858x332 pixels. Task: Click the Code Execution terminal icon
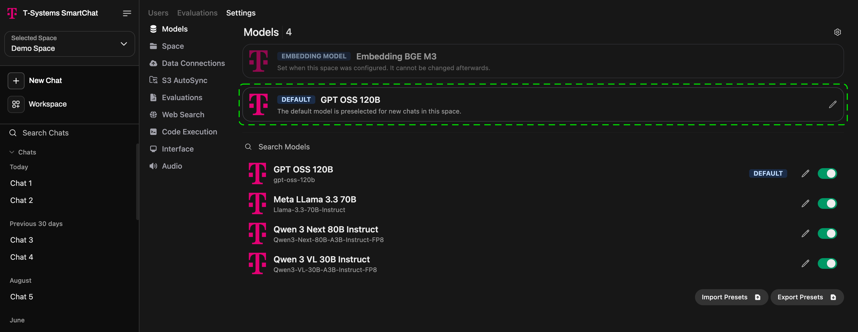coord(153,132)
